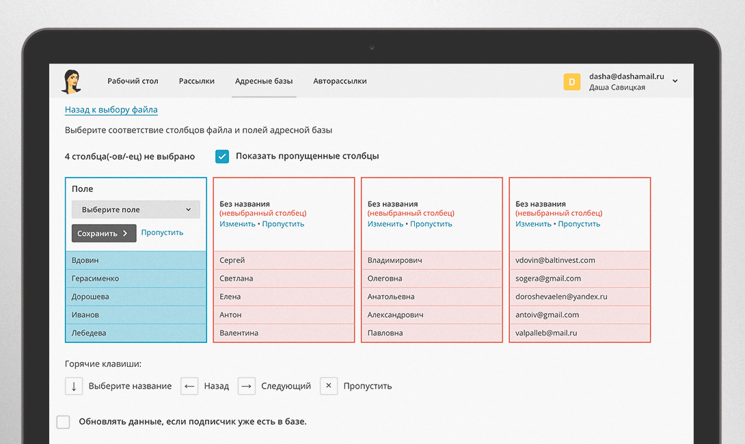Click the 'Иванов' cell
The width and height of the screenshot is (745, 444).
point(136,315)
